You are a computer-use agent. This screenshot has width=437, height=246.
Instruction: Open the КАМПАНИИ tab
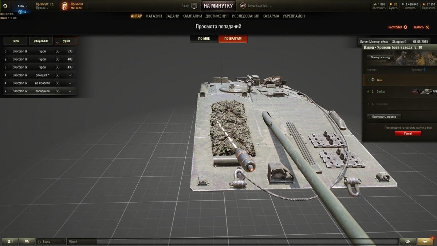[192, 16]
